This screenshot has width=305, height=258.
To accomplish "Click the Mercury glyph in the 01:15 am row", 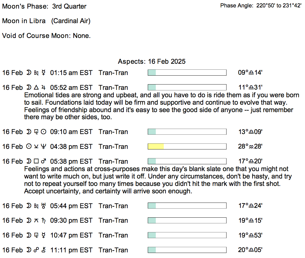I will point(44,73).
